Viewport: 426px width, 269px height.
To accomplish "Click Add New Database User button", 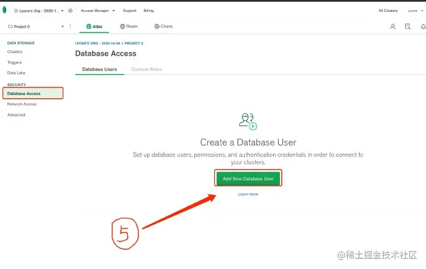I will (x=248, y=178).
